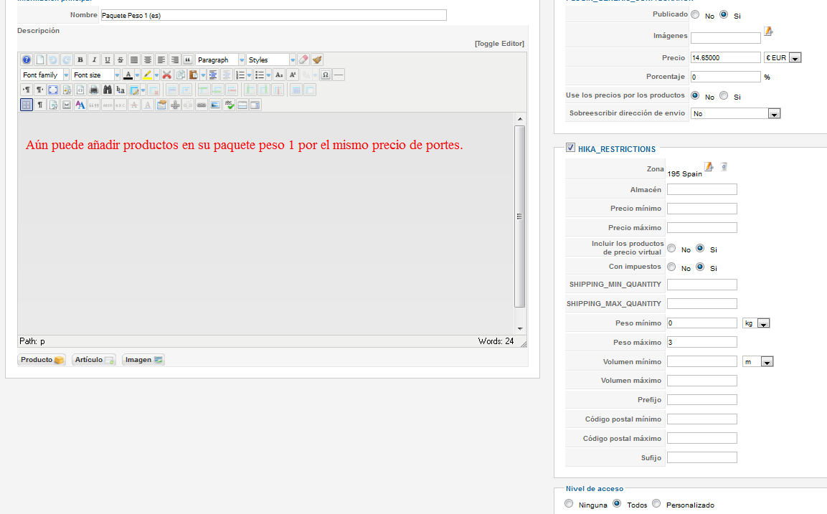
Task: Open the Styles dropdown
Action: coord(271,60)
